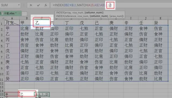This screenshot has height=98, width=172.
Task: Click cell F2 with 七煞
Action: tap(86, 28)
